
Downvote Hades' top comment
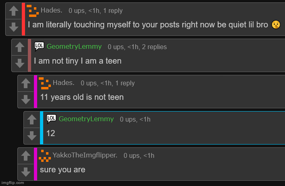click(14, 27)
